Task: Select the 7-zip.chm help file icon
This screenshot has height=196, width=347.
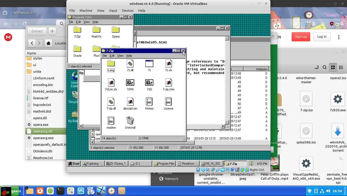Action: (x=168, y=83)
